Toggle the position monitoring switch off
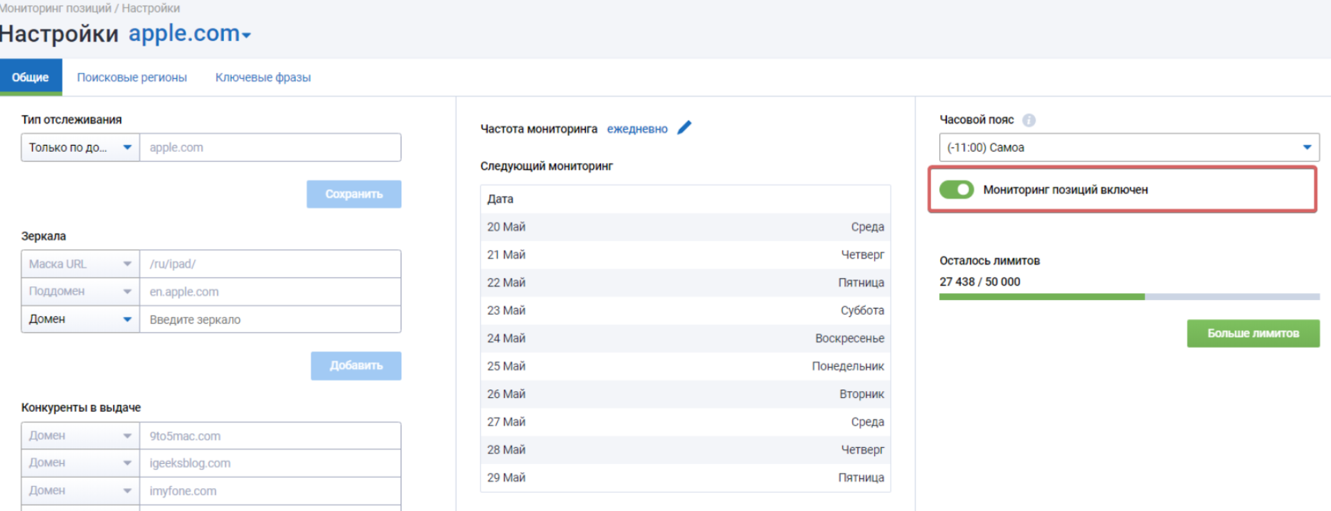The width and height of the screenshot is (1331, 511). [x=957, y=189]
